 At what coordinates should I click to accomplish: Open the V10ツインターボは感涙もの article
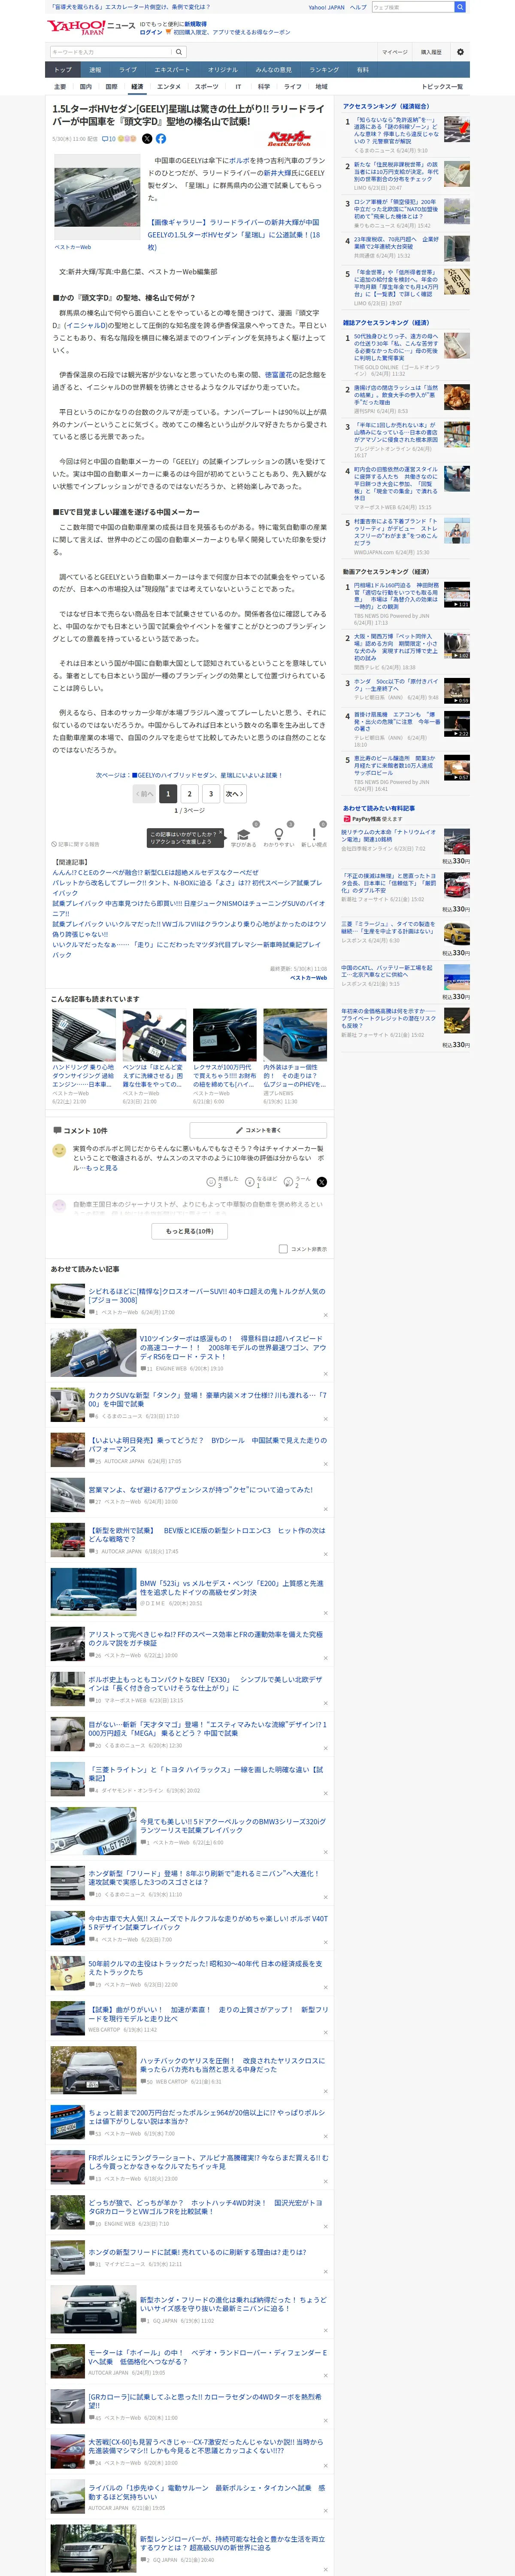point(233,1347)
